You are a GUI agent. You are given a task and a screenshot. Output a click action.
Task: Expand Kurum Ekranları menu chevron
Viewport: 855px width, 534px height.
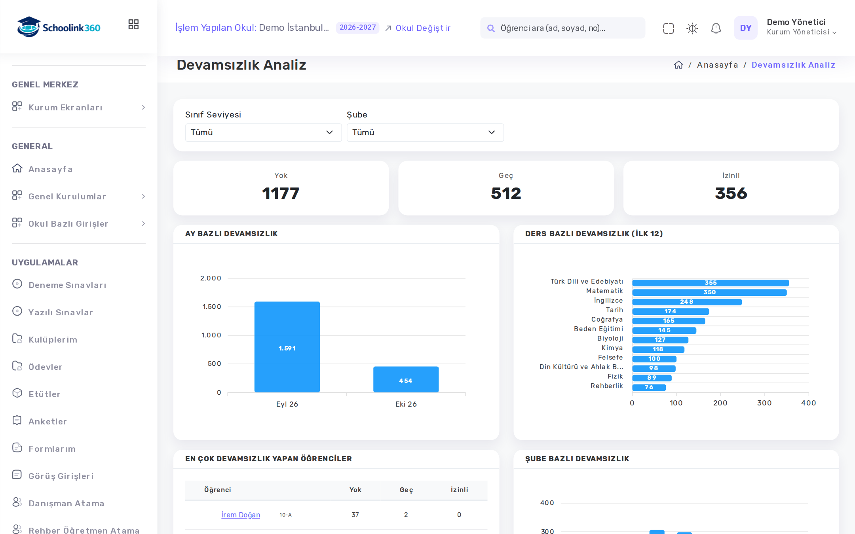tap(143, 108)
